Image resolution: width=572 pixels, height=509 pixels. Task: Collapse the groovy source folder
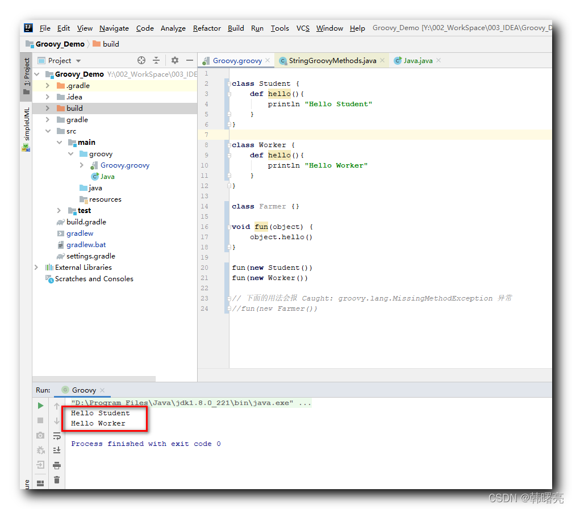70,153
